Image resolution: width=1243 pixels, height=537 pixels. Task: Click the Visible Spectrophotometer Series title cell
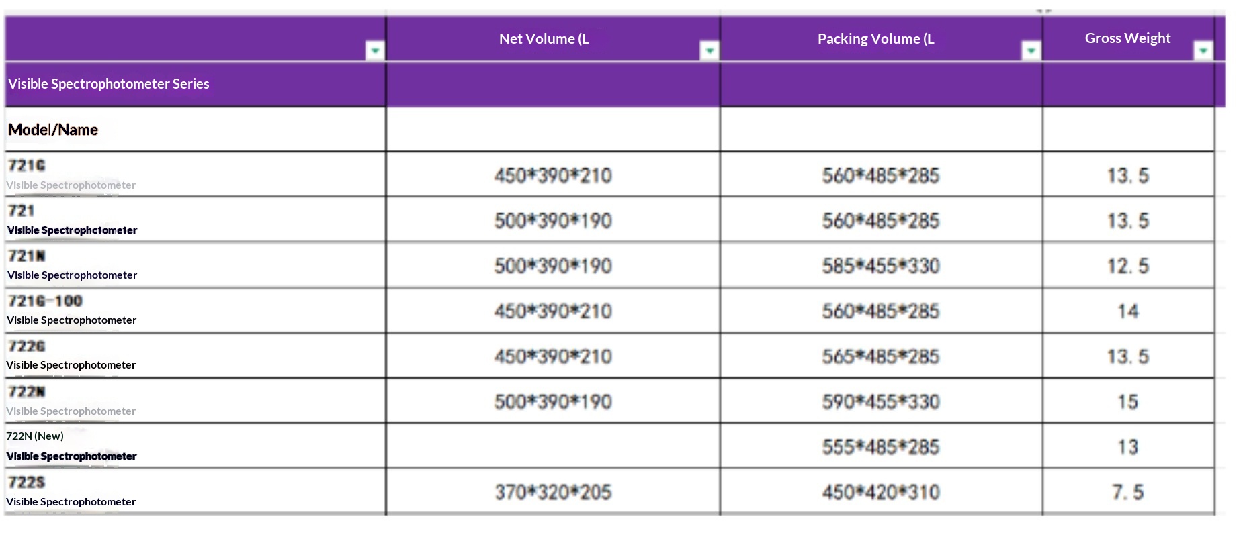coord(195,84)
